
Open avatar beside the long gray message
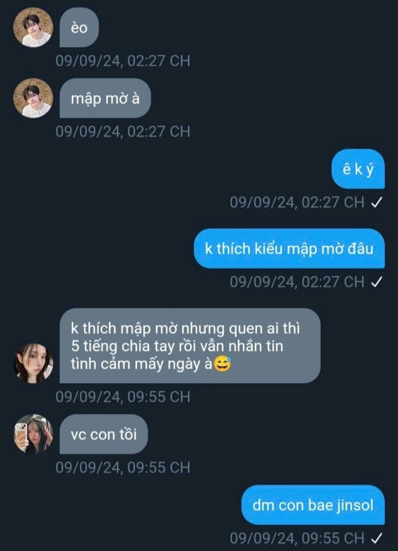pyautogui.click(x=33, y=363)
